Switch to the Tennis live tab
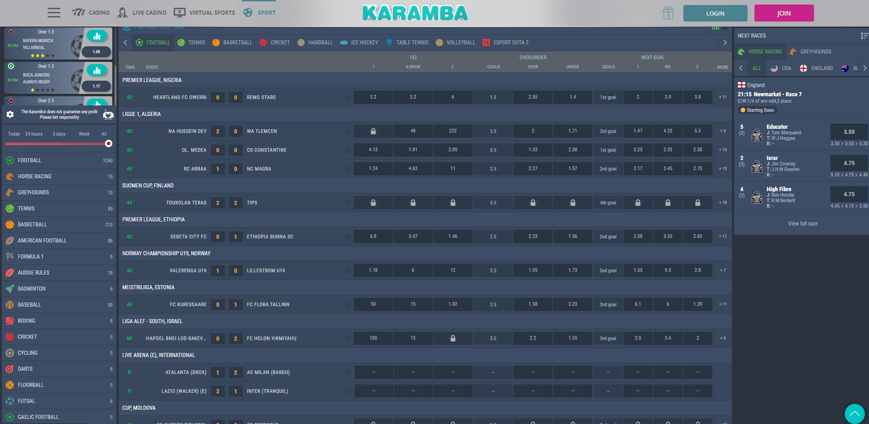This screenshot has height=424, width=869. [191, 43]
